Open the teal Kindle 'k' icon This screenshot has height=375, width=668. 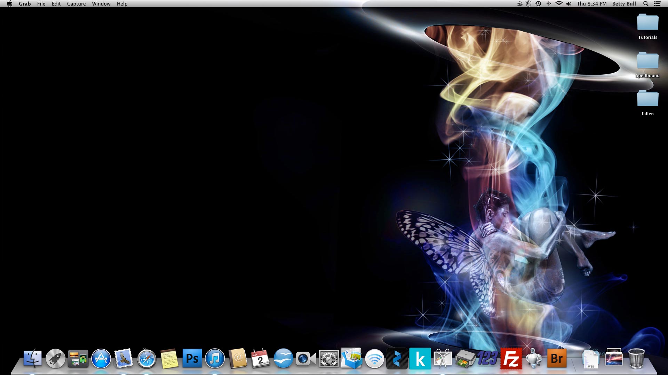click(420, 359)
